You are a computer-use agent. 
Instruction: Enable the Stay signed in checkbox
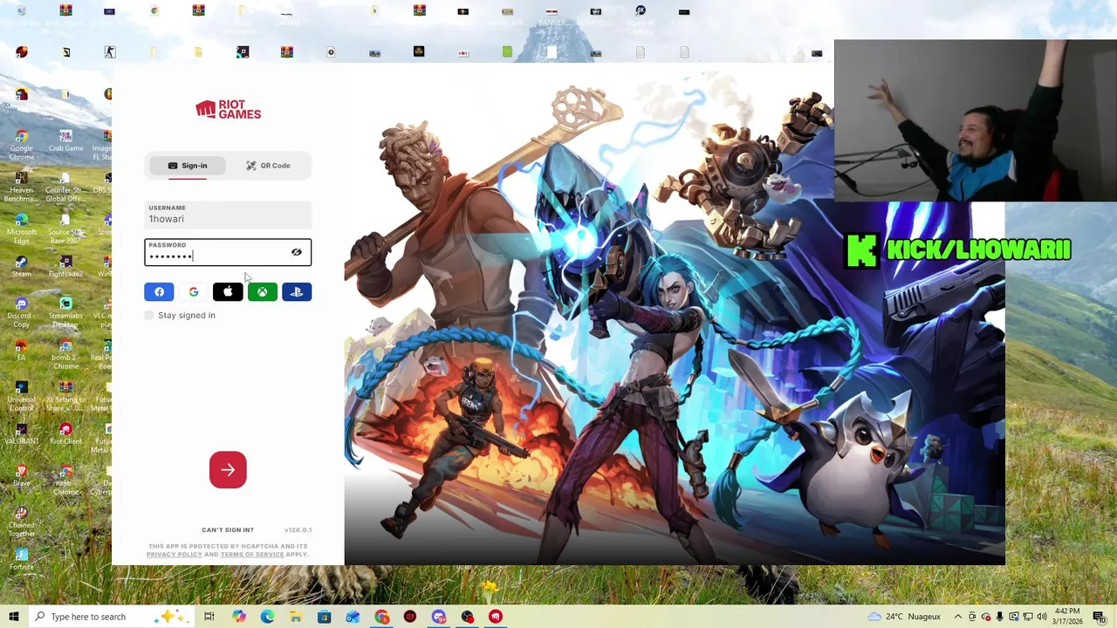coord(149,315)
